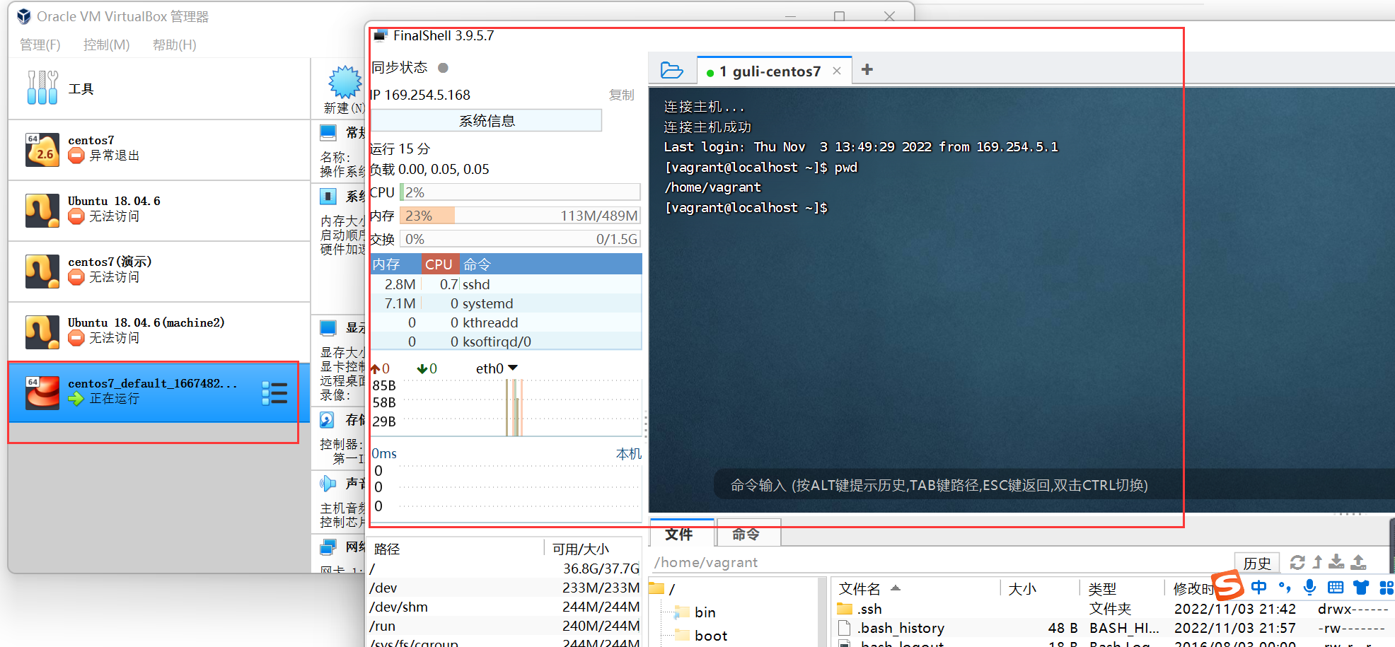Sort processes by 命令 column header
The height and width of the screenshot is (647, 1395).
point(550,264)
